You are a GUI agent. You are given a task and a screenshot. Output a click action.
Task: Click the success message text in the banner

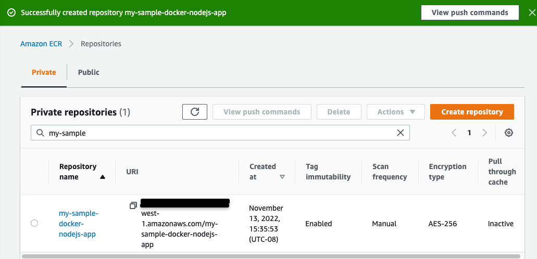pyautogui.click(x=123, y=12)
